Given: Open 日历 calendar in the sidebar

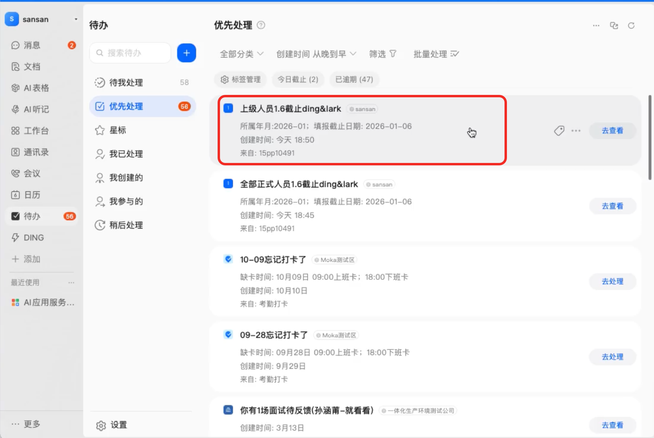Looking at the screenshot, I should [32, 195].
